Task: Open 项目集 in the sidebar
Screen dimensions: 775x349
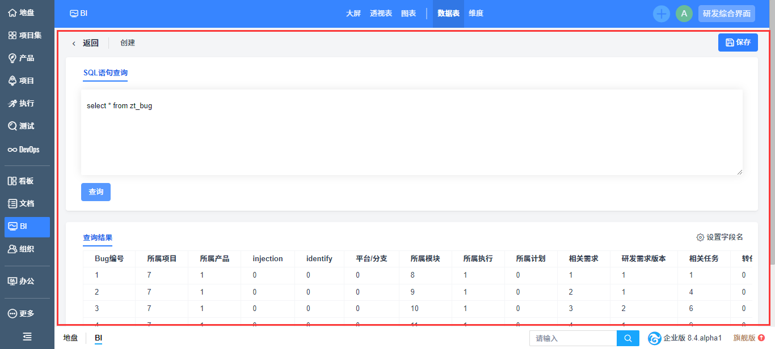Action: (x=24, y=35)
